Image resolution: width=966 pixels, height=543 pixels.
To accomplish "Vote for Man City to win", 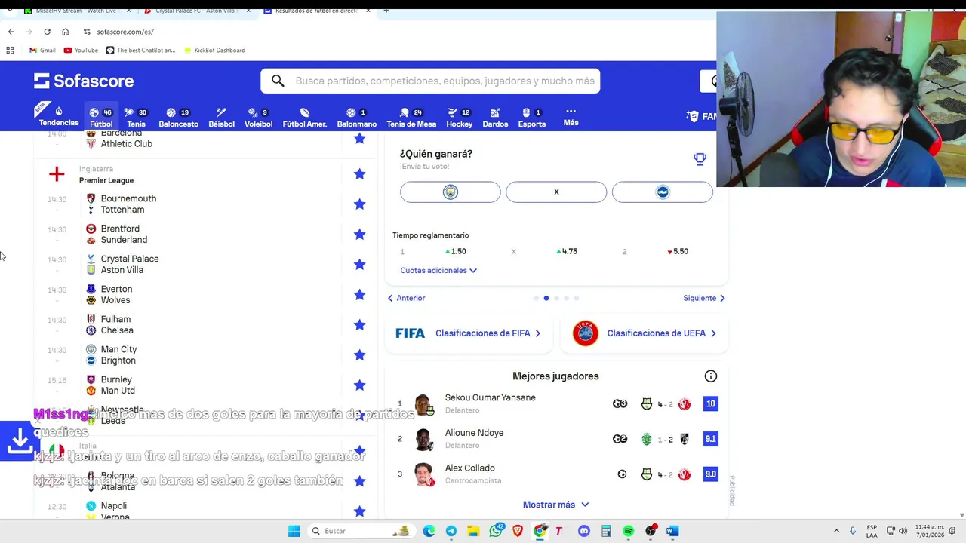I will point(451,192).
